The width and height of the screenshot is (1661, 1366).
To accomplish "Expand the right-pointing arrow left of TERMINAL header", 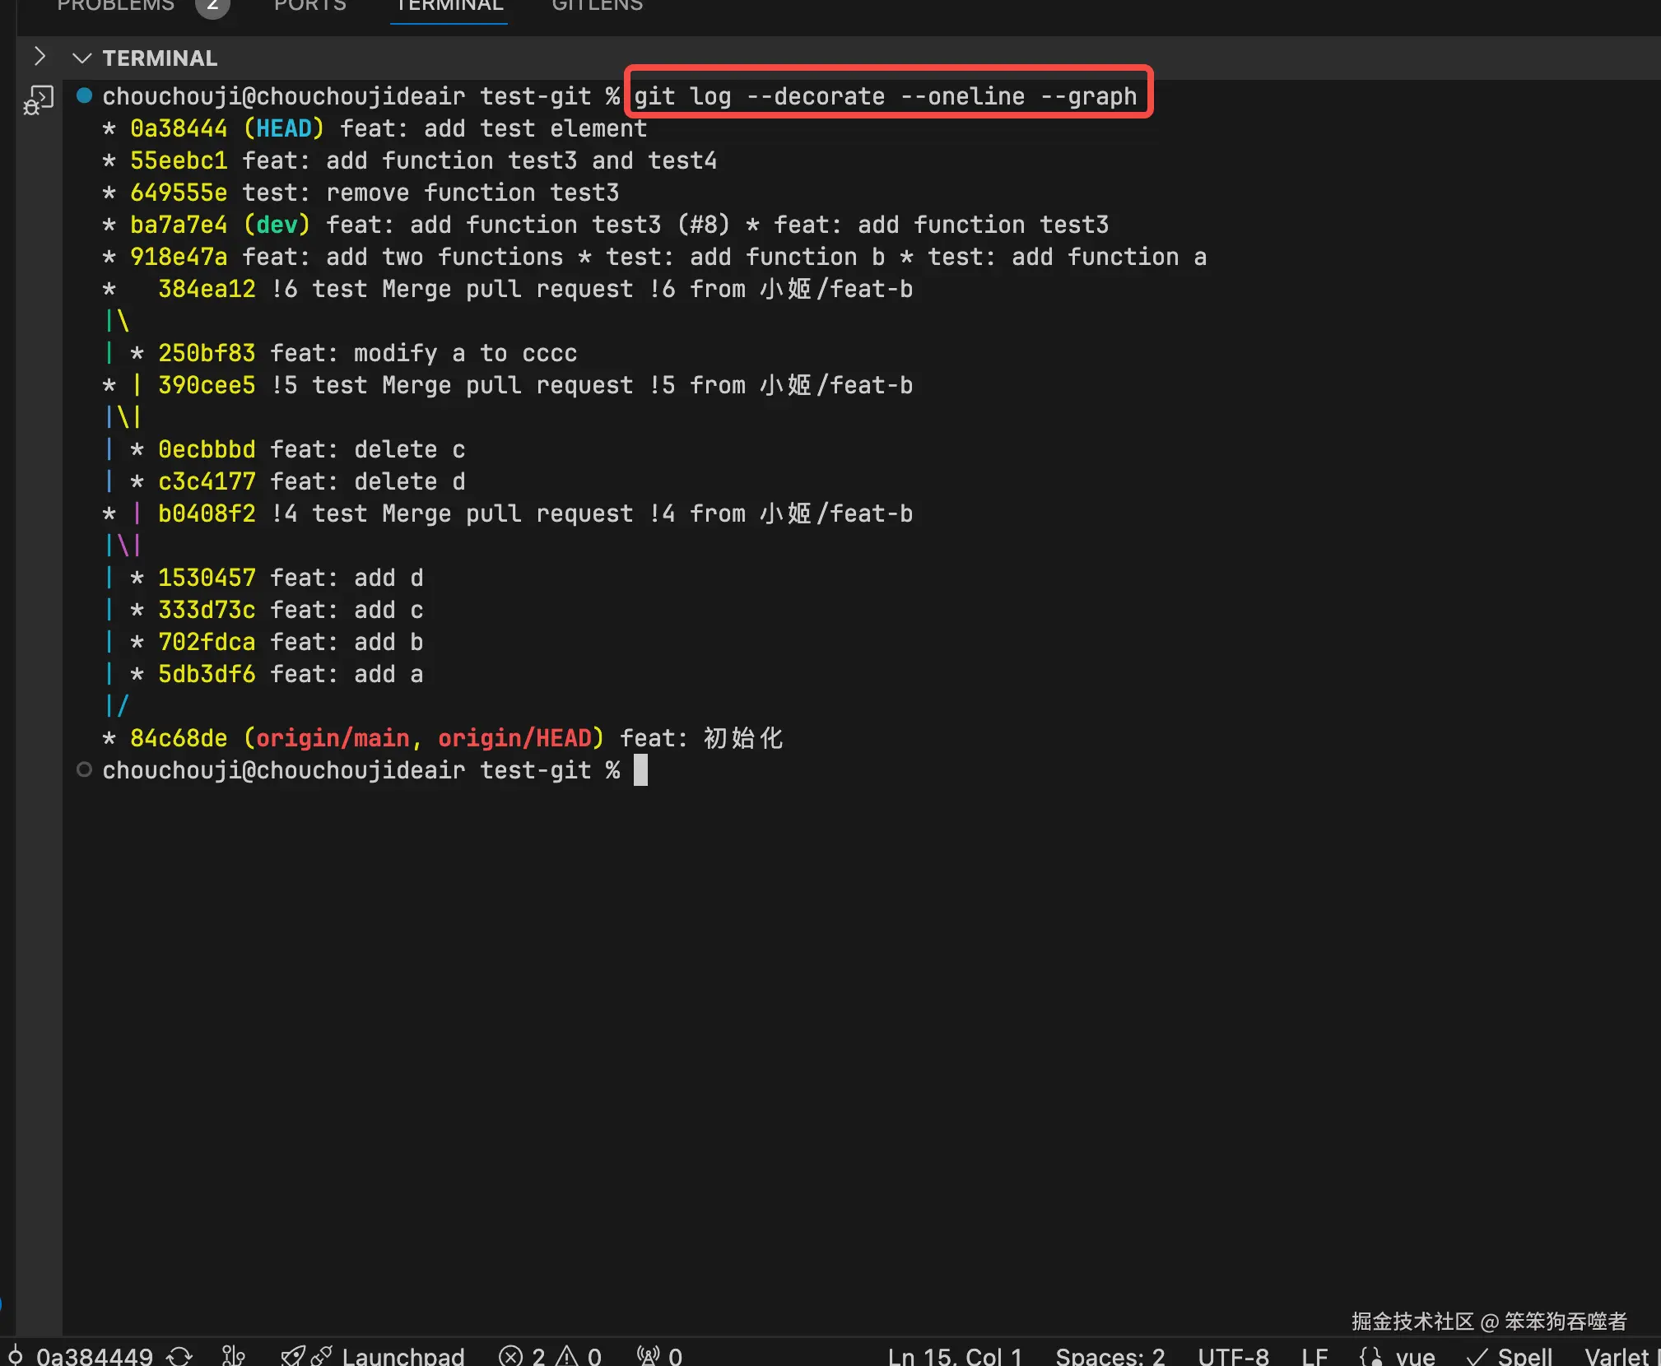I will tap(39, 56).
